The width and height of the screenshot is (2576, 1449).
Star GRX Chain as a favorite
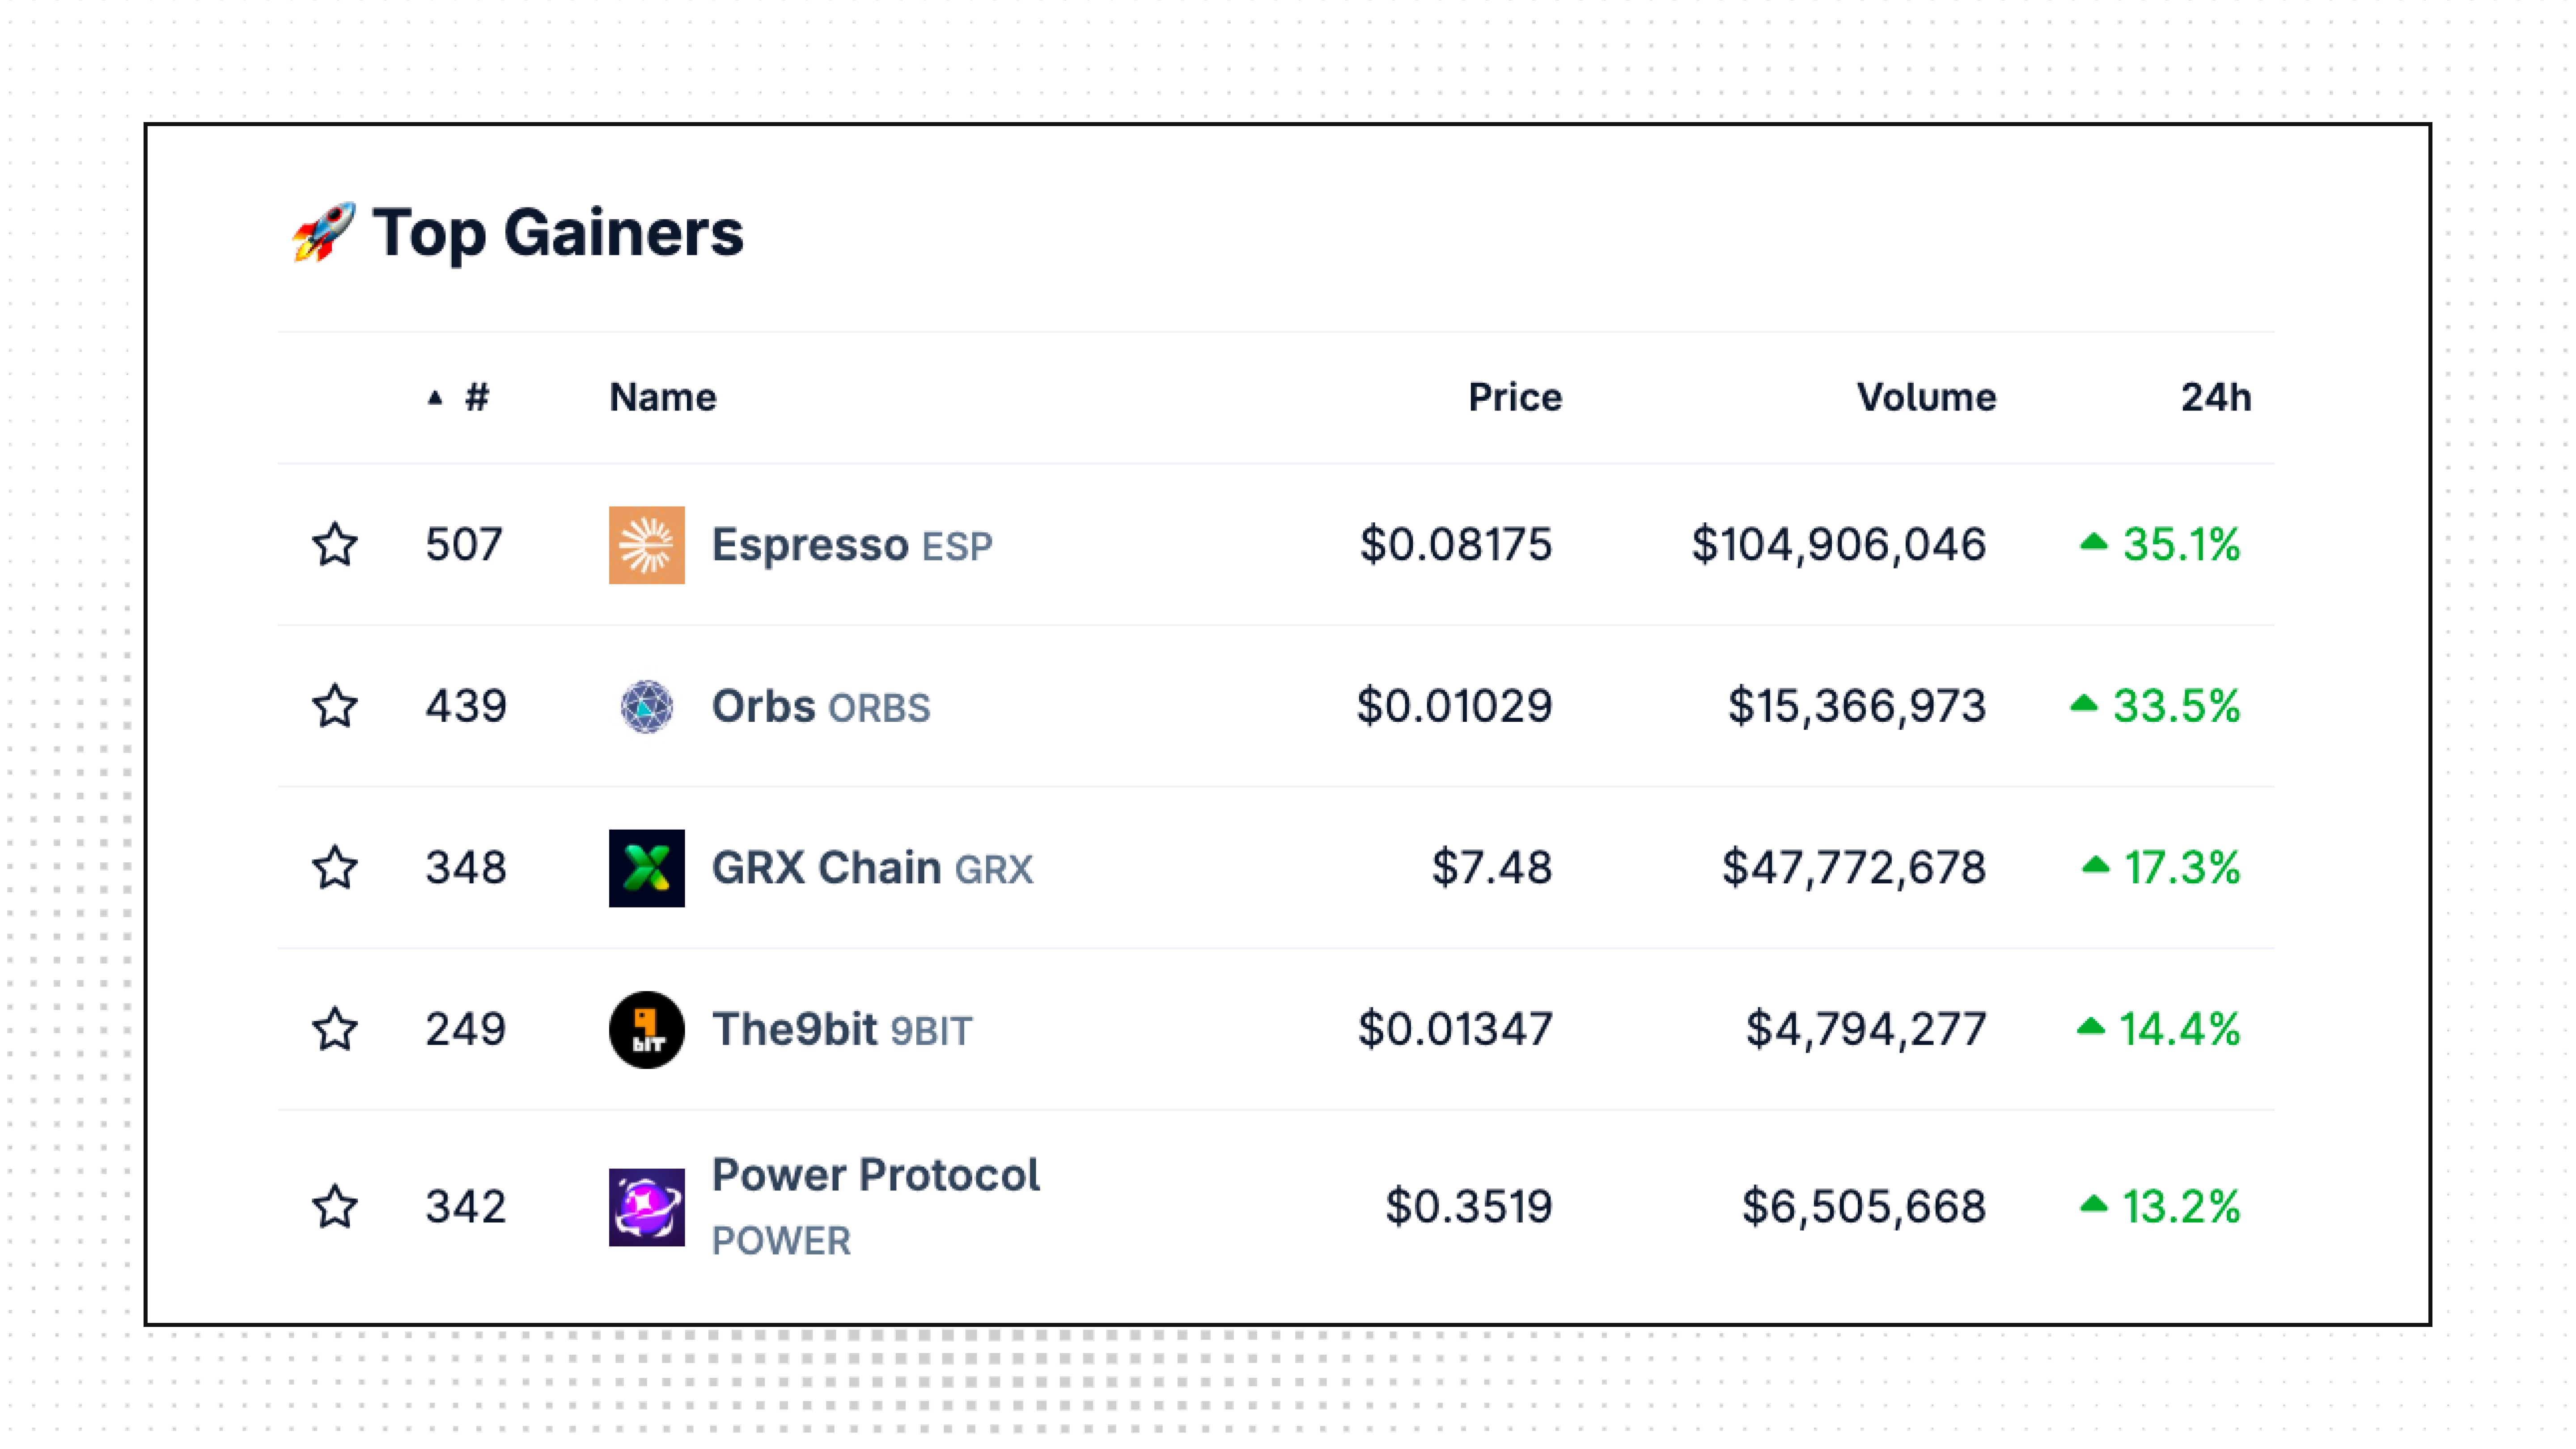pyautogui.click(x=335, y=868)
